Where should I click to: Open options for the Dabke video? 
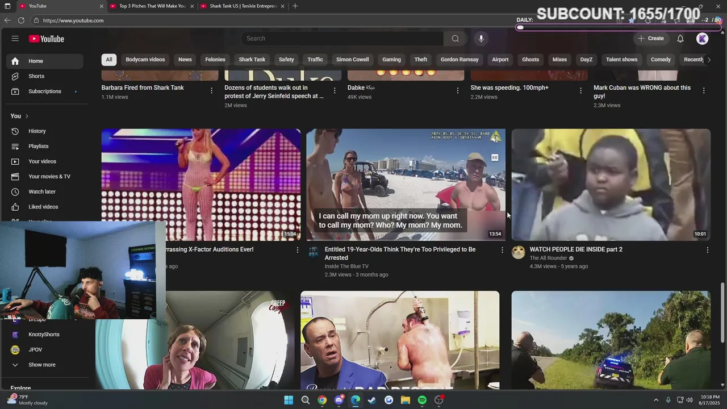(458, 91)
